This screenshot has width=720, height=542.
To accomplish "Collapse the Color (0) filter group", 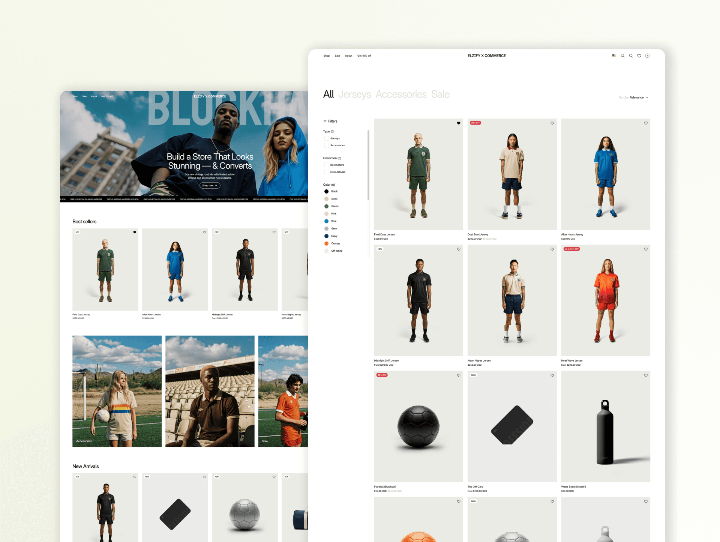I will (329, 185).
